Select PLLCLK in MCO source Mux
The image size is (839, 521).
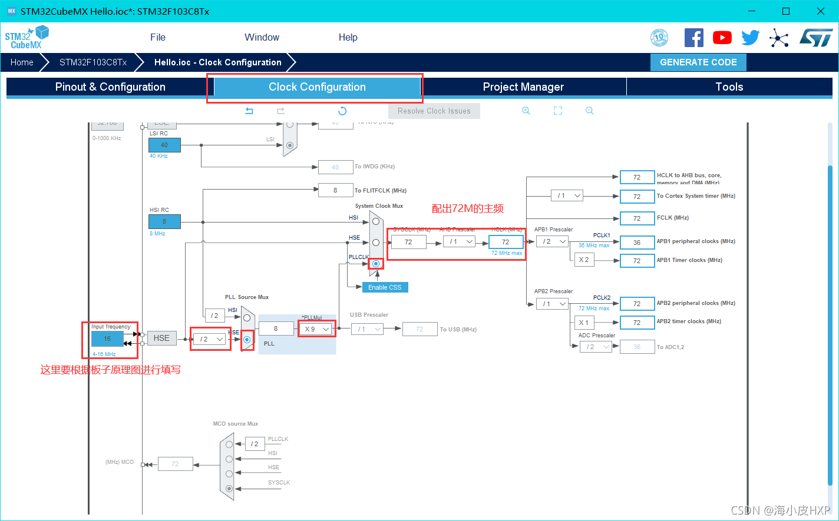(229, 444)
